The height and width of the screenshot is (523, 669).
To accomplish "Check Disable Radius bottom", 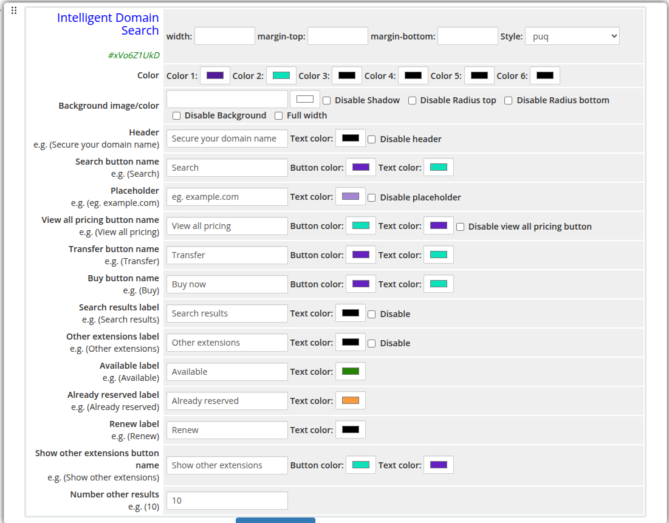I will pyautogui.click(x=508, y=100).
